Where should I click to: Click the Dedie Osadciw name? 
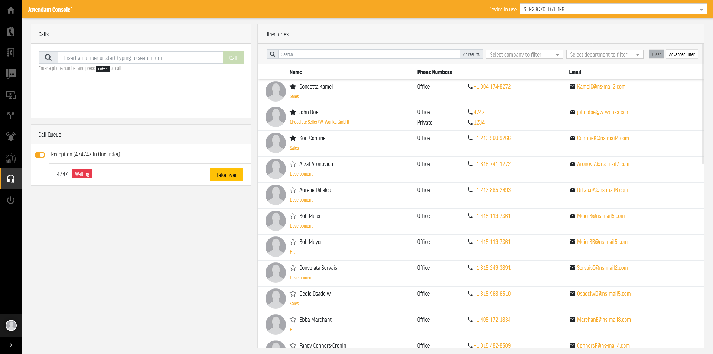tap(315, 294)
